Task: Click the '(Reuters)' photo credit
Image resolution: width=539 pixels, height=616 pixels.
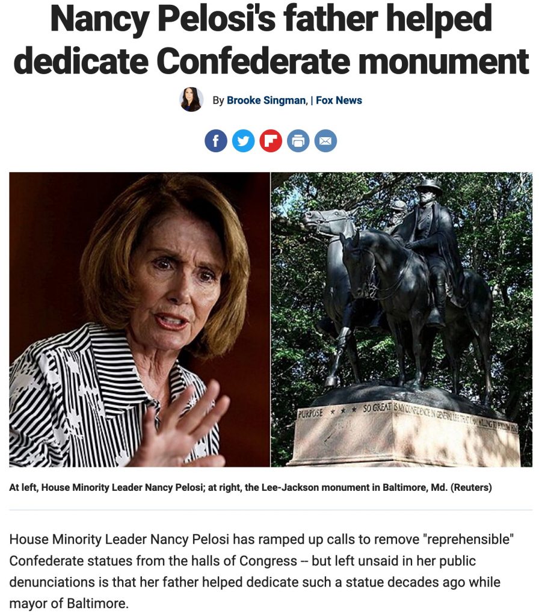Action: tap(471, 487)
